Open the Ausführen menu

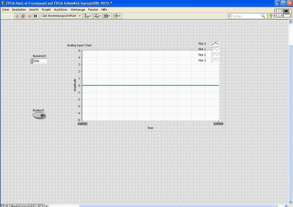[61, 10]
